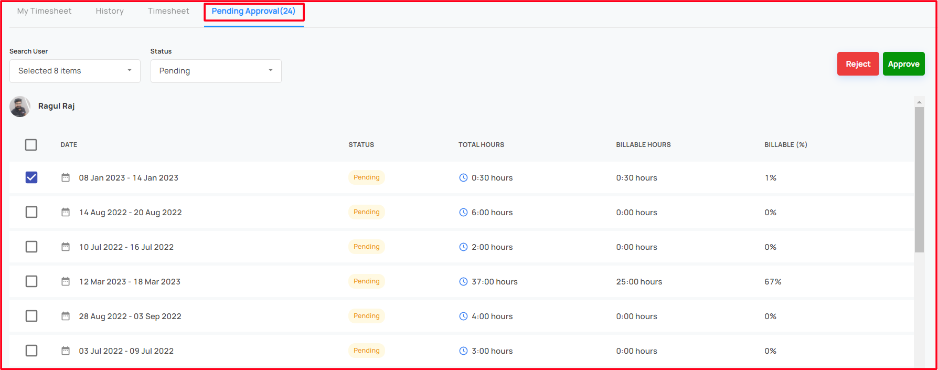Go to the Timesheet tab

pyautogui.click(x=168, y=11)
